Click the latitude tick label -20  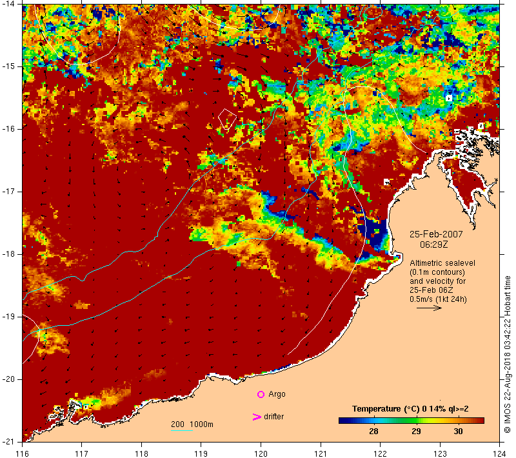coord(8,379)
